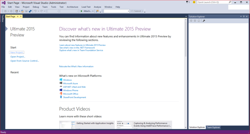Open the document tab list dropdown
250x134 pixels.
186,17
